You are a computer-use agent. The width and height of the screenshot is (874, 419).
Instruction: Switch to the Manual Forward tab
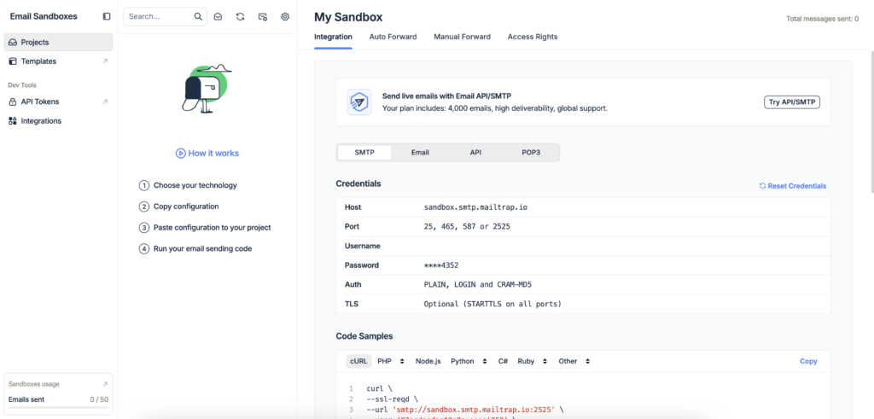click(x=462, y=37)
